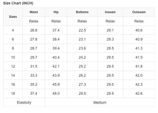Click the Elasticity row label
This screenshot has width=158, height=113.
[x=24, y=102]
